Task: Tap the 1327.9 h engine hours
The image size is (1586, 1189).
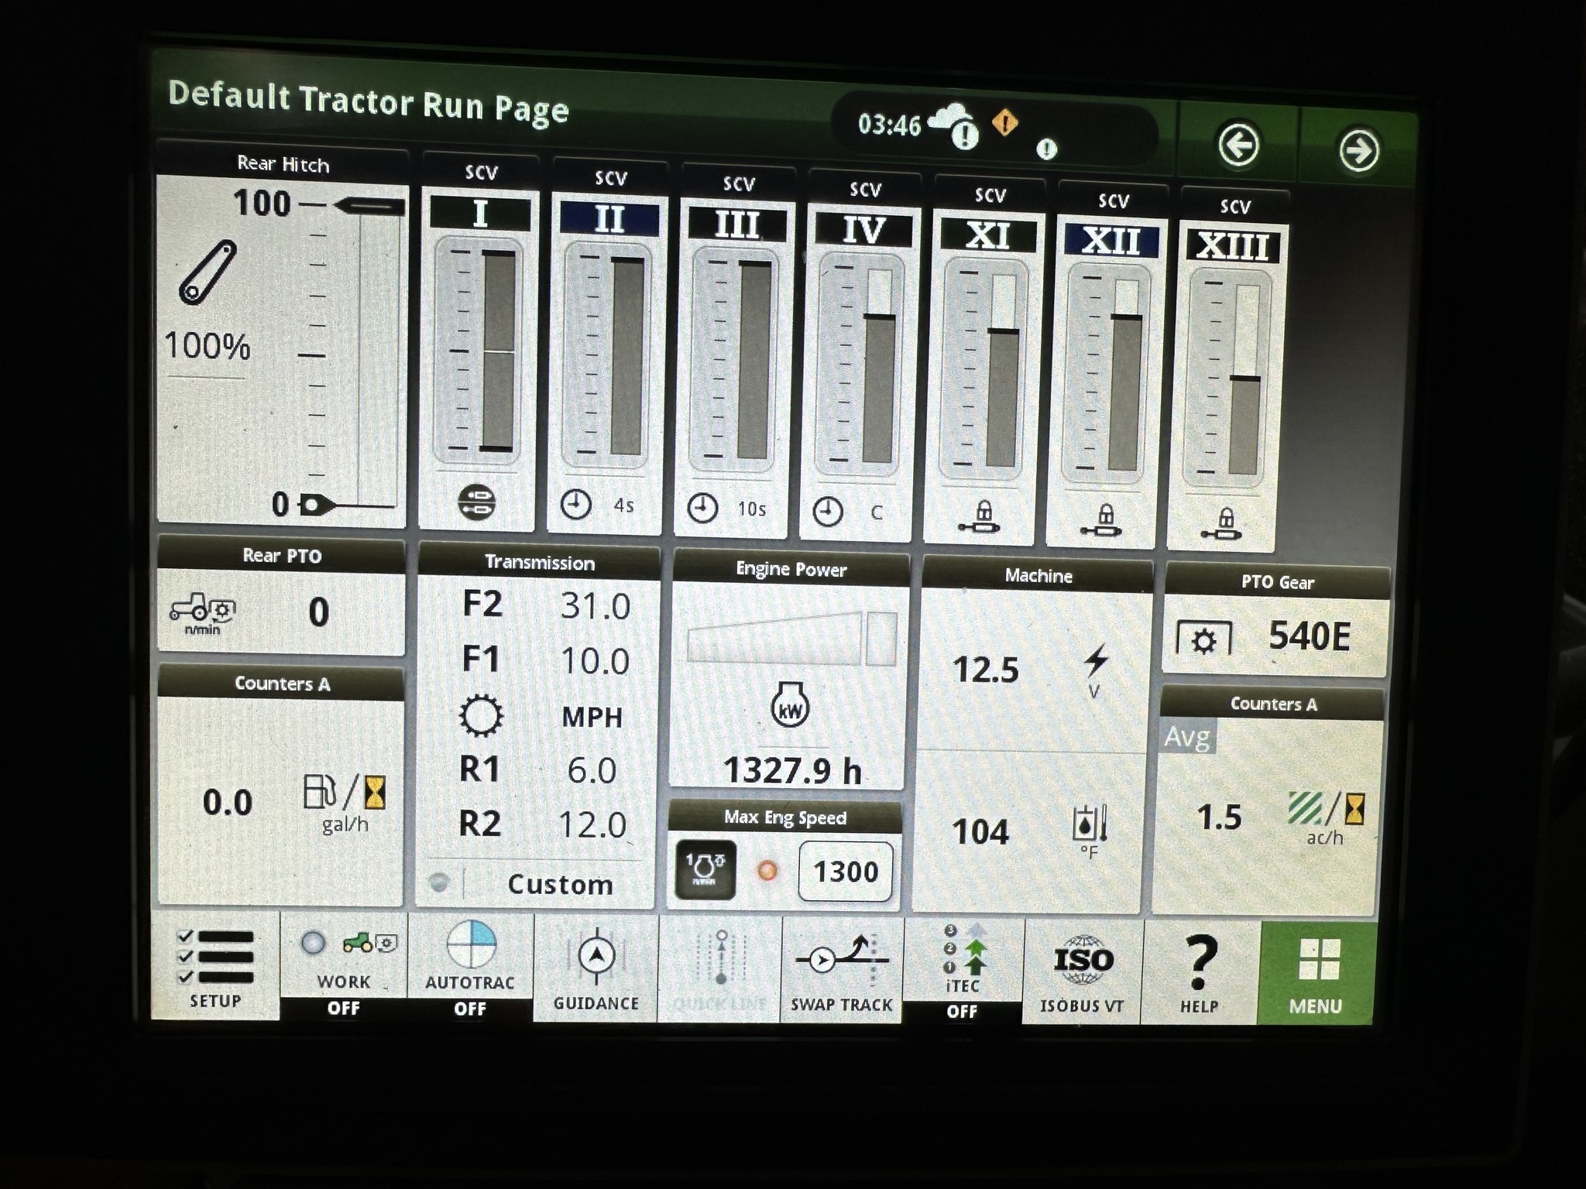Action: (791, 770)
